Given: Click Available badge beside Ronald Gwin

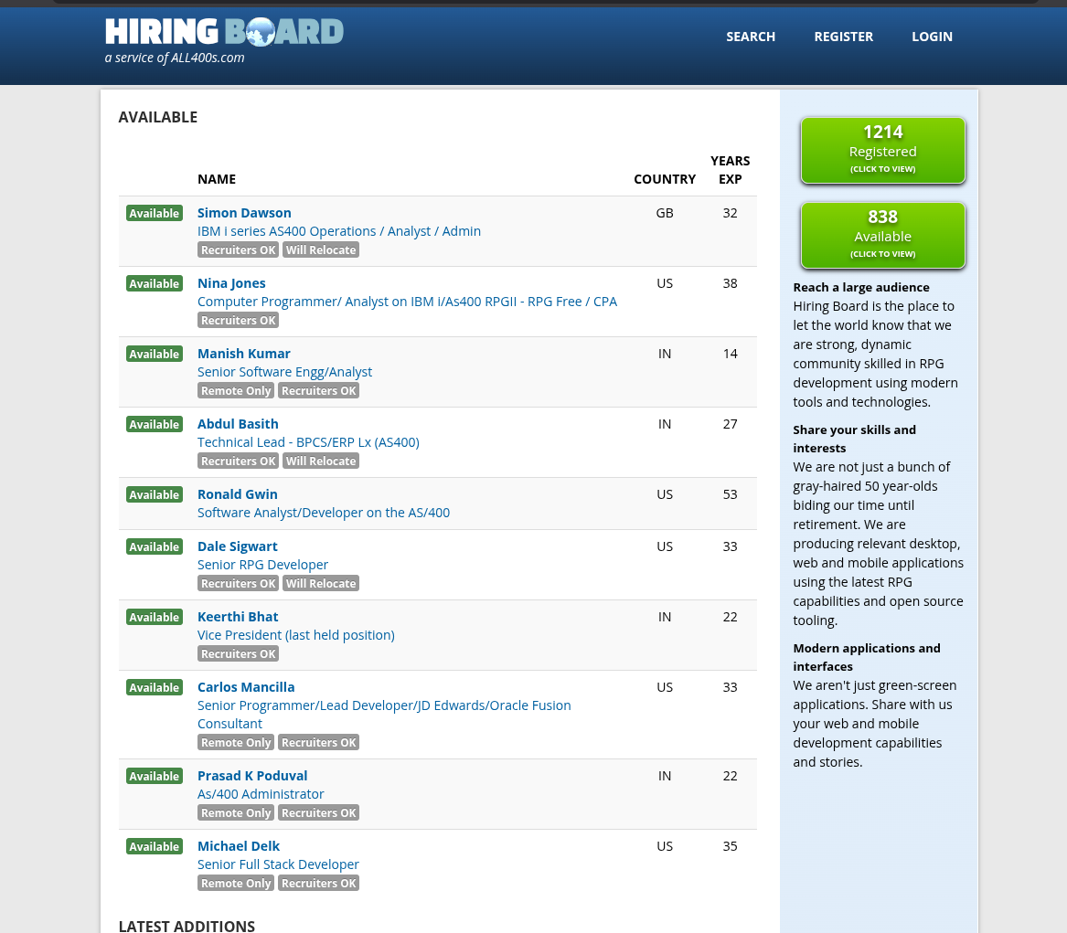Looking at the screenshot, I should tap(155, 495).
